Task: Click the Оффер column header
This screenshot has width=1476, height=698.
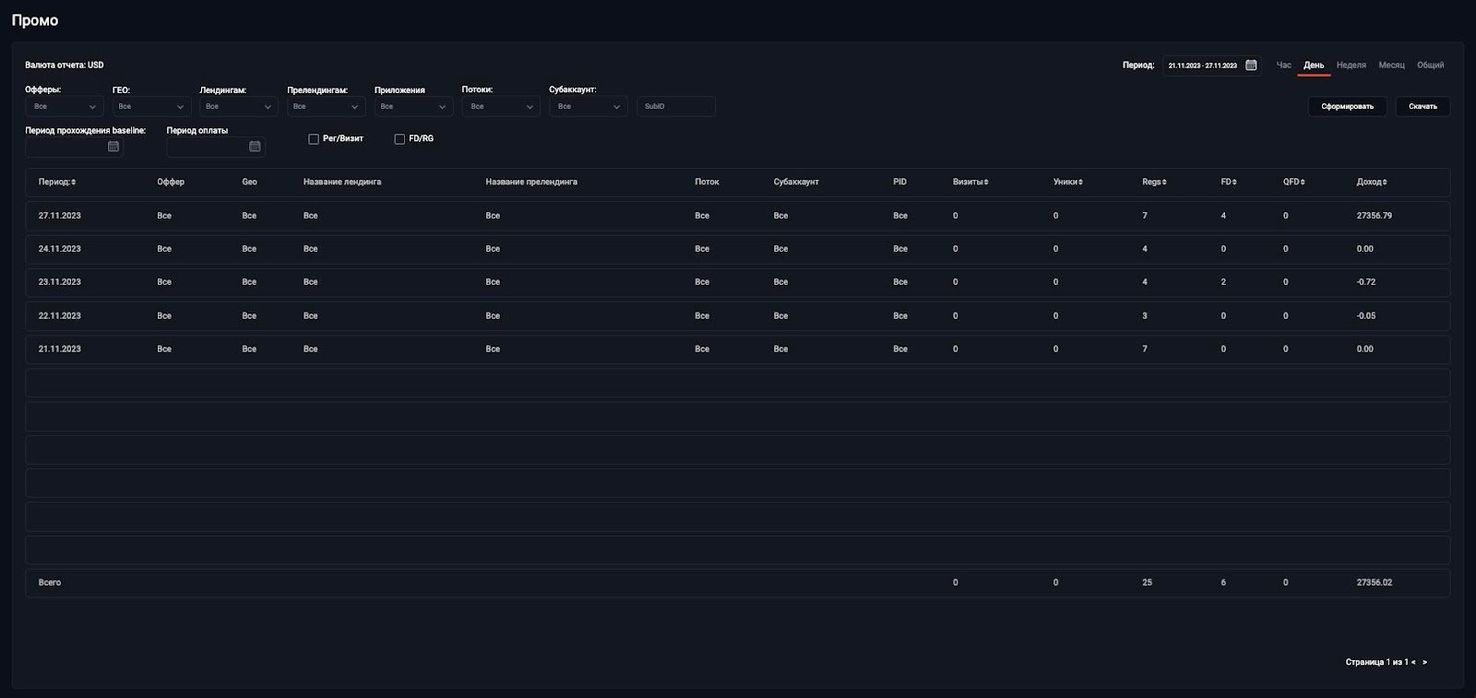Action: pos(171,183)
